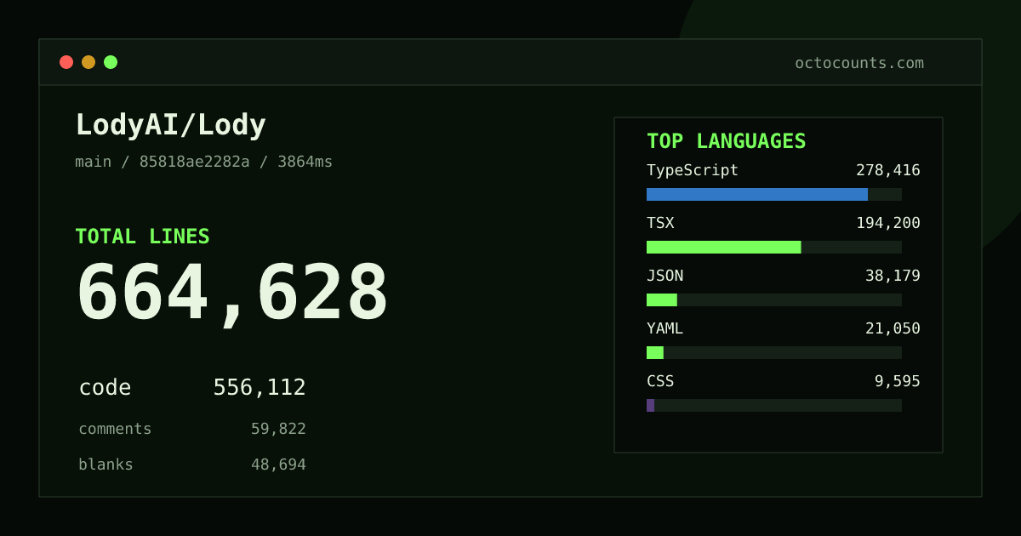Click the 'blanks' label
Image resolution: width=1021 pixels, height=536 pixels.
[x=106, y=465]
